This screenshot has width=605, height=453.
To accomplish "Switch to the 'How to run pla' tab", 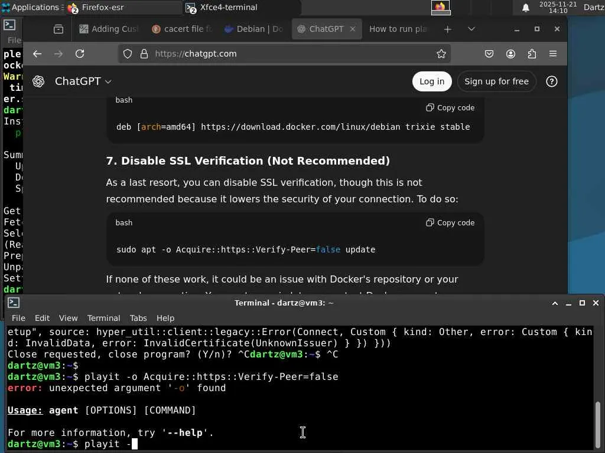I will point(398,29).
